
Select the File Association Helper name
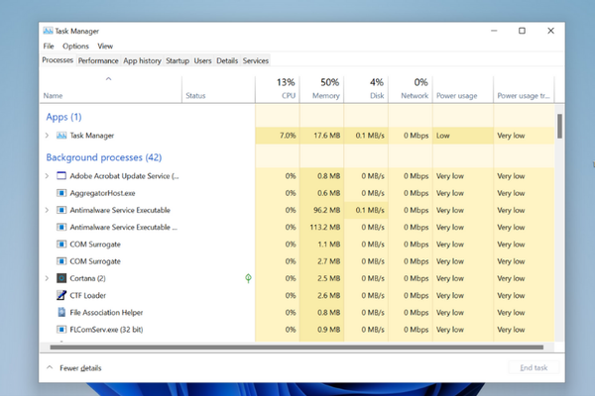[106, 313]
